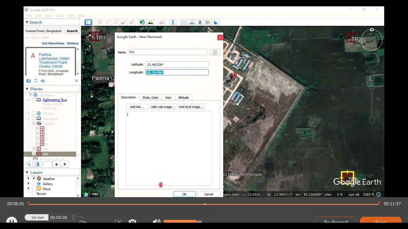
Task: Click the sunlight across landscape icon
Action: pos(150,22)
